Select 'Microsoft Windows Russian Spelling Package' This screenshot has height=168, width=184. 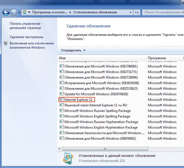95,111
